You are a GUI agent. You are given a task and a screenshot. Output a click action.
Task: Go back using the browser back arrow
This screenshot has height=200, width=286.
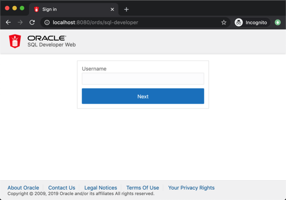tap(8, 22)
